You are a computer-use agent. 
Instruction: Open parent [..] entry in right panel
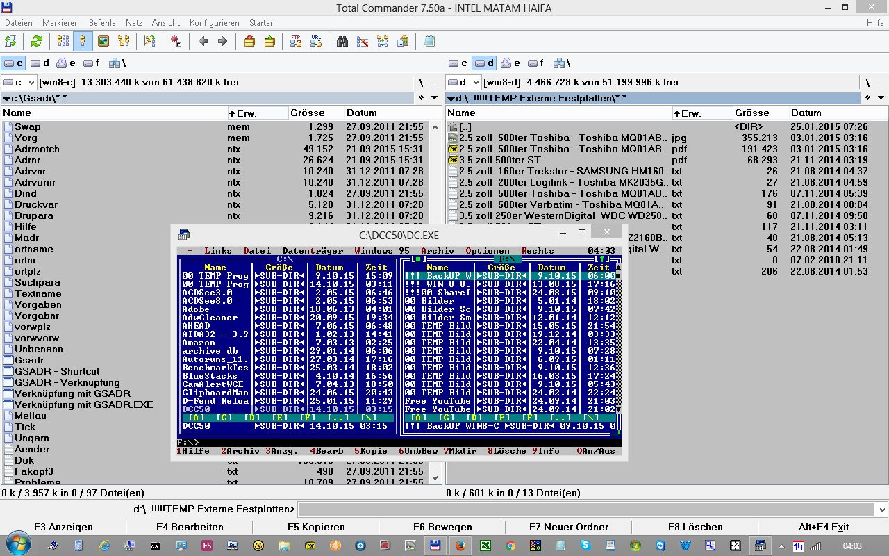coord(465,126)
